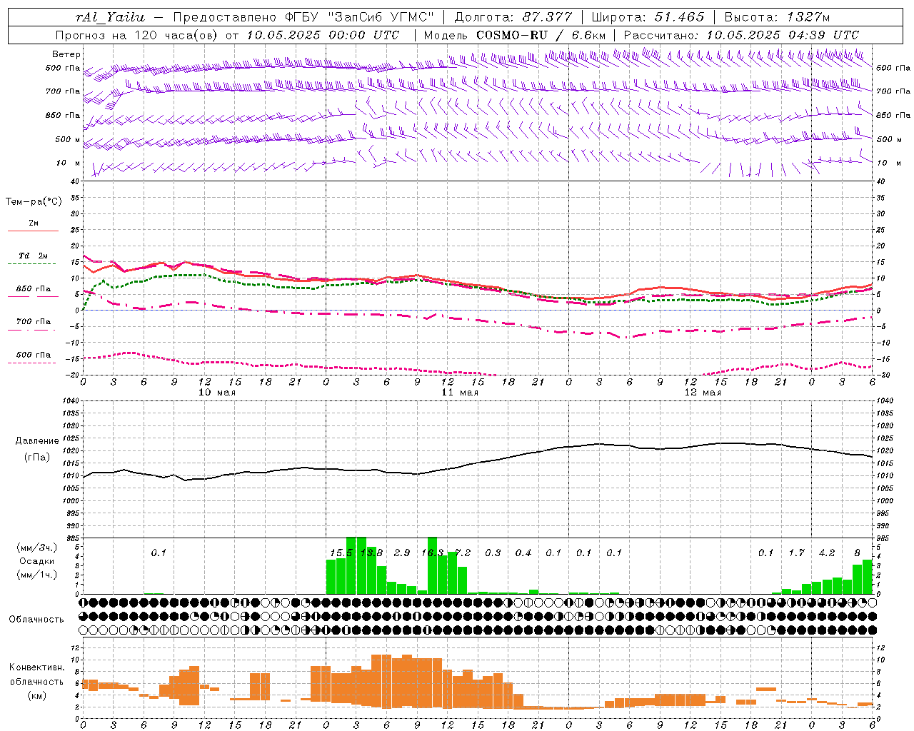Select the Рассчитано: 10.05.2025 04:39 UTC timestamp
This screenshot has width=914, height=731.
coord(741,35)
